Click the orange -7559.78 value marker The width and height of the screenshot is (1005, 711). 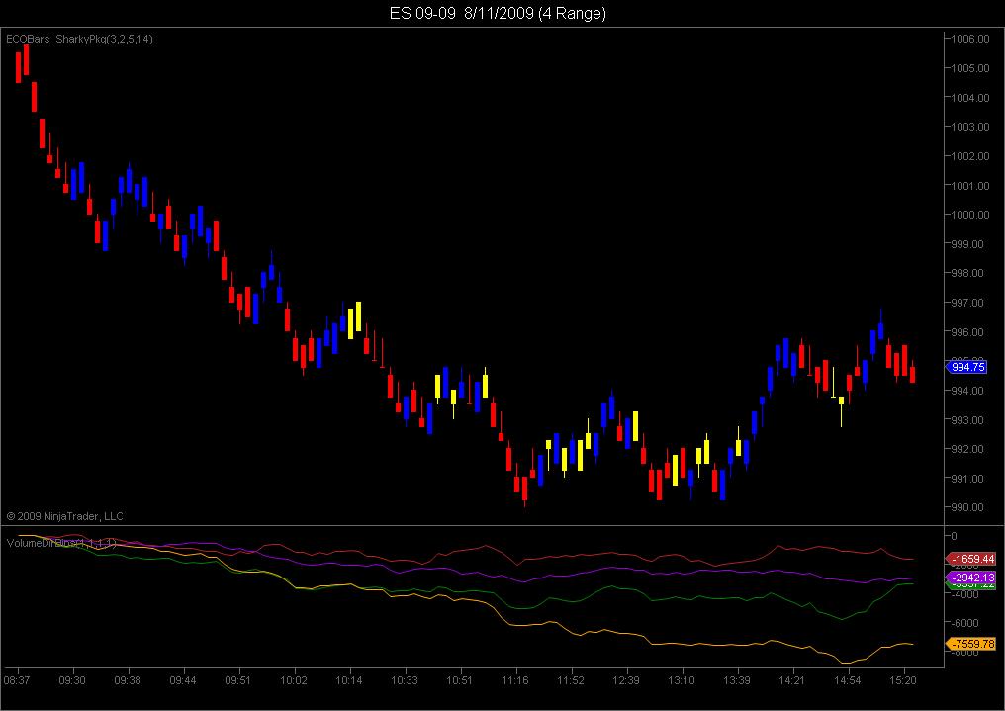pos(971,644)
